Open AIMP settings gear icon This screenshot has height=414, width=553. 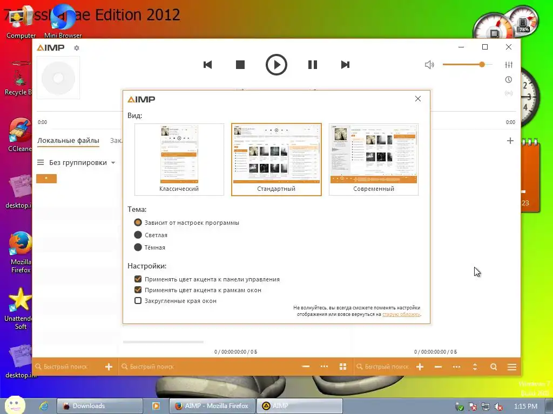click(x=77, y=48)
